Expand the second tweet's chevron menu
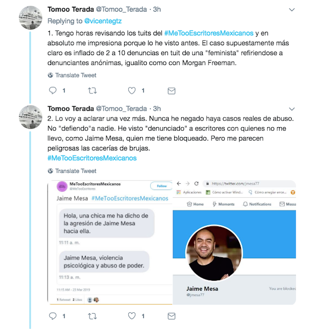 coord(292,109)
